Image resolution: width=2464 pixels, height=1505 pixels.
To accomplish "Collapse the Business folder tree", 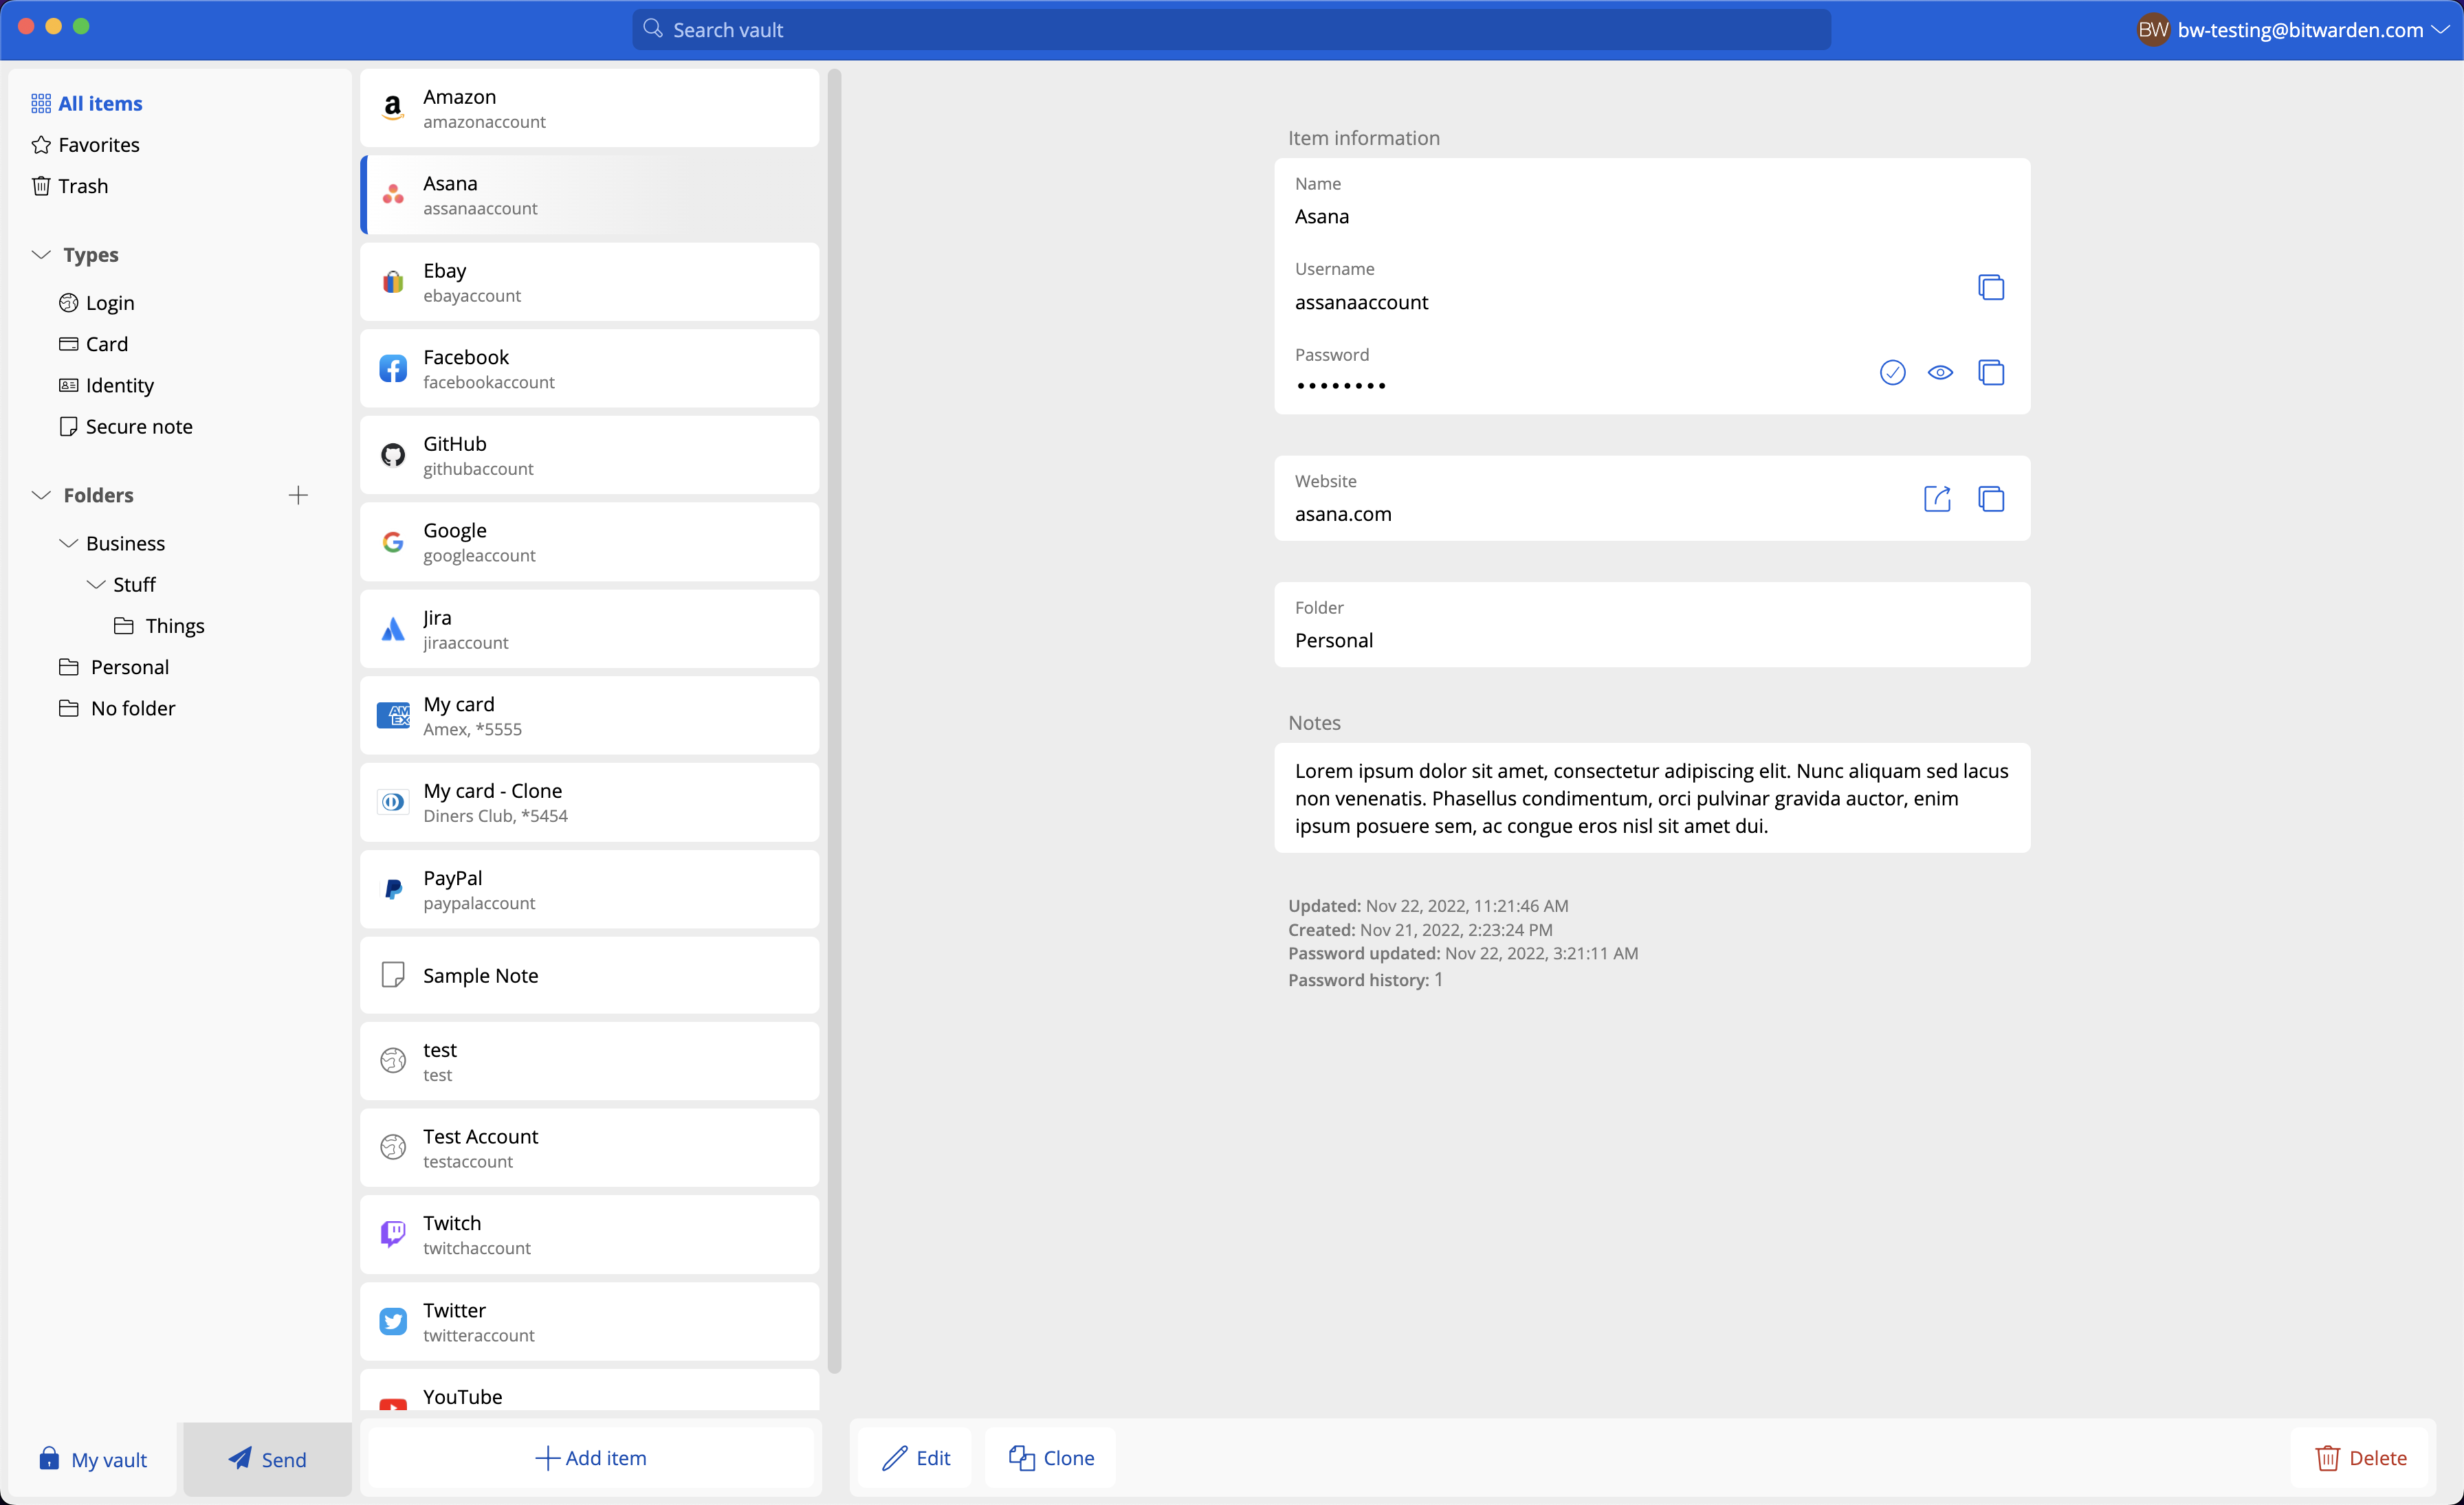I will click(69, 544).
